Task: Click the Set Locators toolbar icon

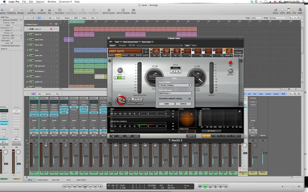Action: (59, 10)
